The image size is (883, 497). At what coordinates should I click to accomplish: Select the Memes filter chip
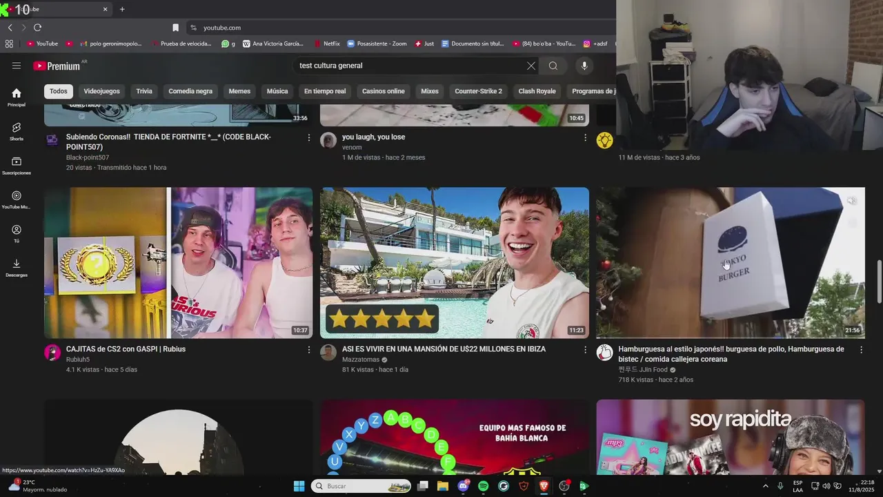(239, 91)
